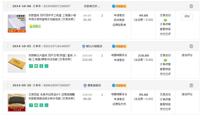Open 订单详情 for the 99.00 order
The image size is (200, 115).
click(165, 99)
